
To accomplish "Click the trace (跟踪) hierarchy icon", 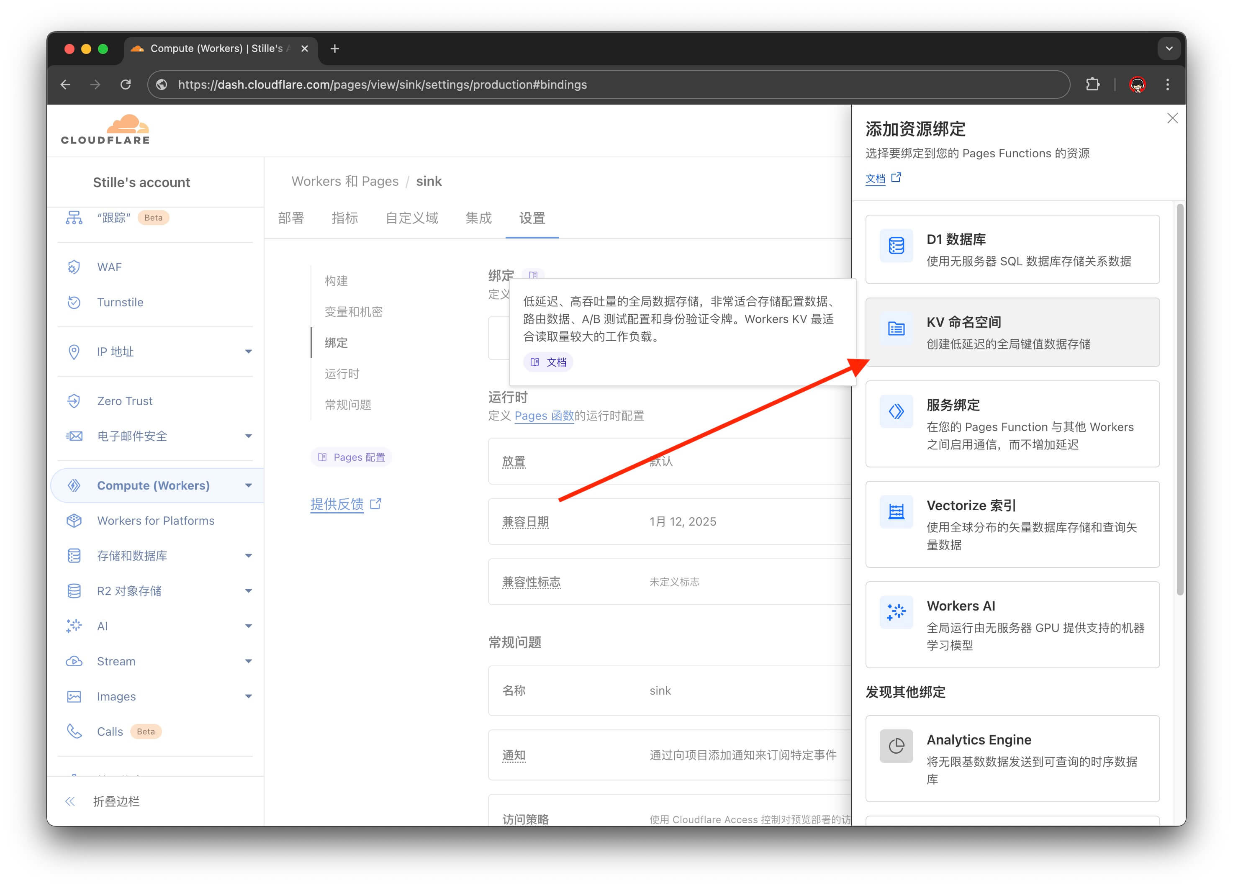I will [74, 217].
